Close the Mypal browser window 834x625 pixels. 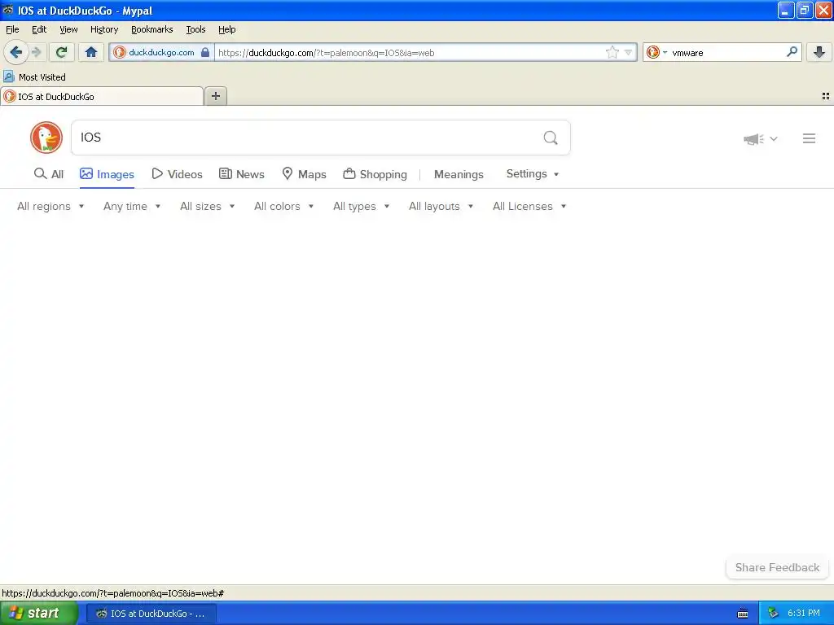coord(823,10)
